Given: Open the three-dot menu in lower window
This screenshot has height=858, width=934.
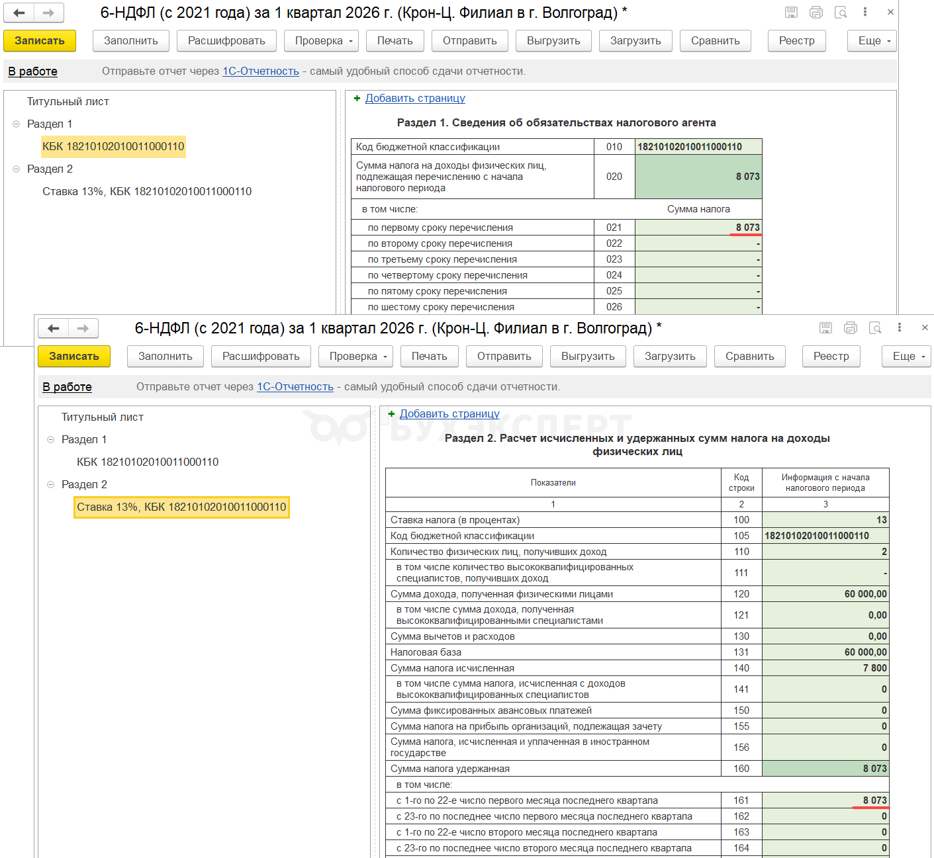Looking at the screenshot, I should (x=900, y=327).
